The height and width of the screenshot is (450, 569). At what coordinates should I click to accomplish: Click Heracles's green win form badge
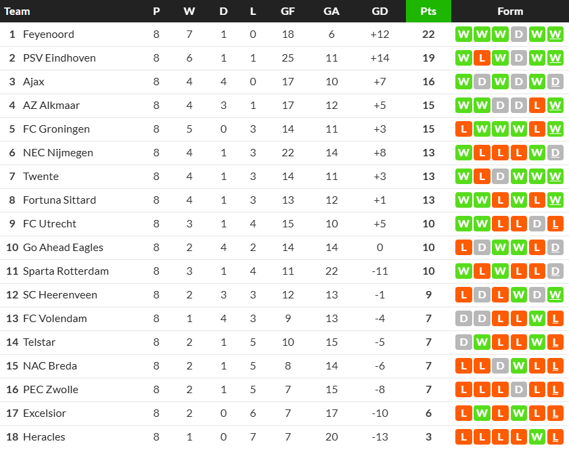(x=537, y=437)
